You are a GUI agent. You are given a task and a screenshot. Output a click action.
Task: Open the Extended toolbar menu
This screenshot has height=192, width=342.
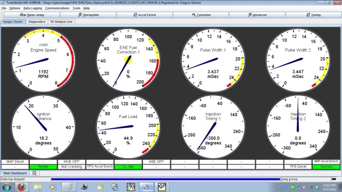pyautogui.click(x=201, y=15)
